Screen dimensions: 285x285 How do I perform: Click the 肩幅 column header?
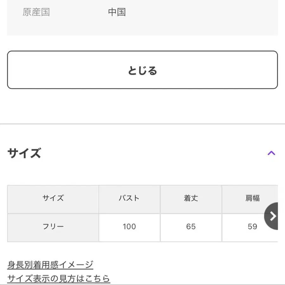click(x=252, y=198)
